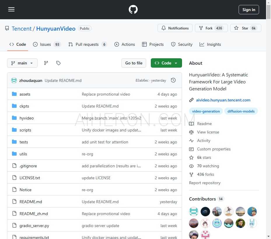This screenshot has height=239, width=271.
Task: Open the hamburger navigation menu
Action: coord(11,10)
